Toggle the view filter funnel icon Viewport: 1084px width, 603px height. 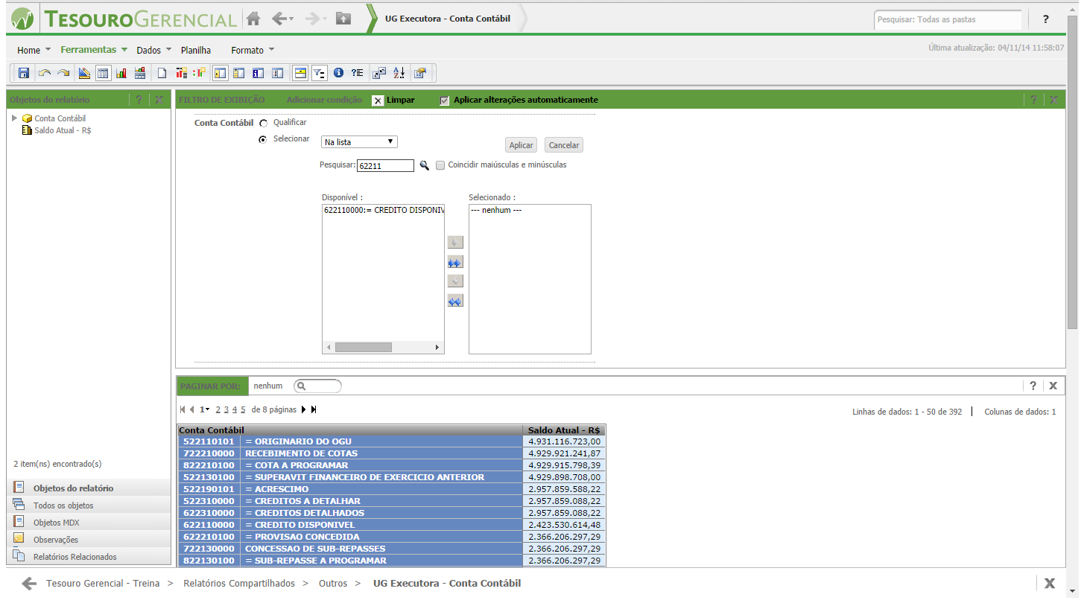coord(319,73)
